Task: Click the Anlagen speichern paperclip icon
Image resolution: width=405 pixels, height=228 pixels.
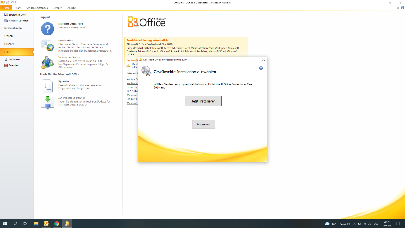Action: pyautogui.click(x=6, y=20)
